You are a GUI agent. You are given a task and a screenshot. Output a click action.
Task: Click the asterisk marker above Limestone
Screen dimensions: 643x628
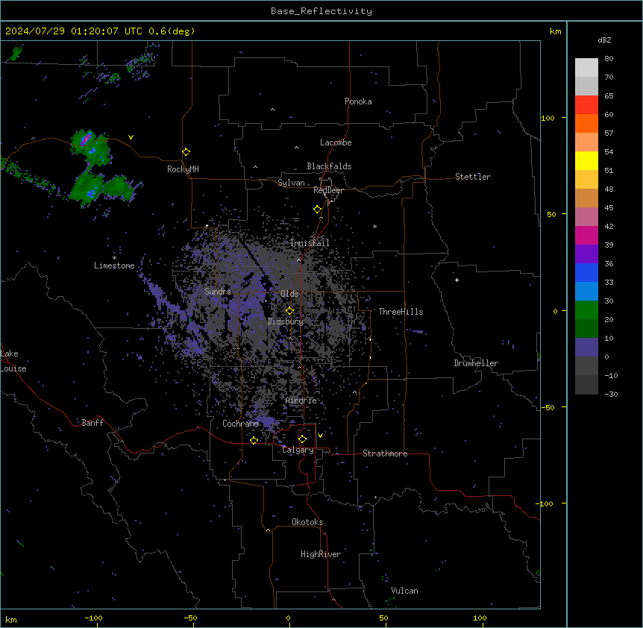pyautogui.click(x=114, y=258)
